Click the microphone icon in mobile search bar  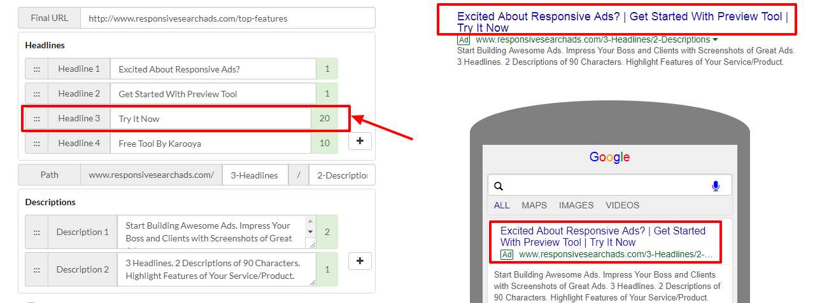point(716,185)
